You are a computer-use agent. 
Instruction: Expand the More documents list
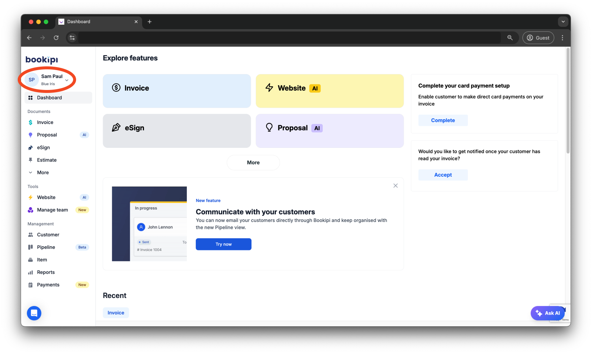(x=42, y=172)
